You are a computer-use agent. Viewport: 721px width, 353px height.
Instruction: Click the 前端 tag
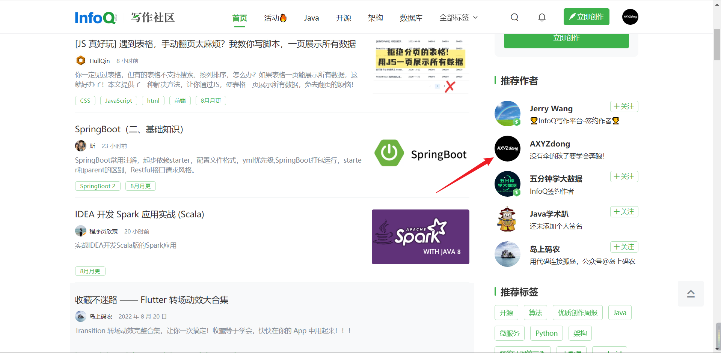(180, 100)
